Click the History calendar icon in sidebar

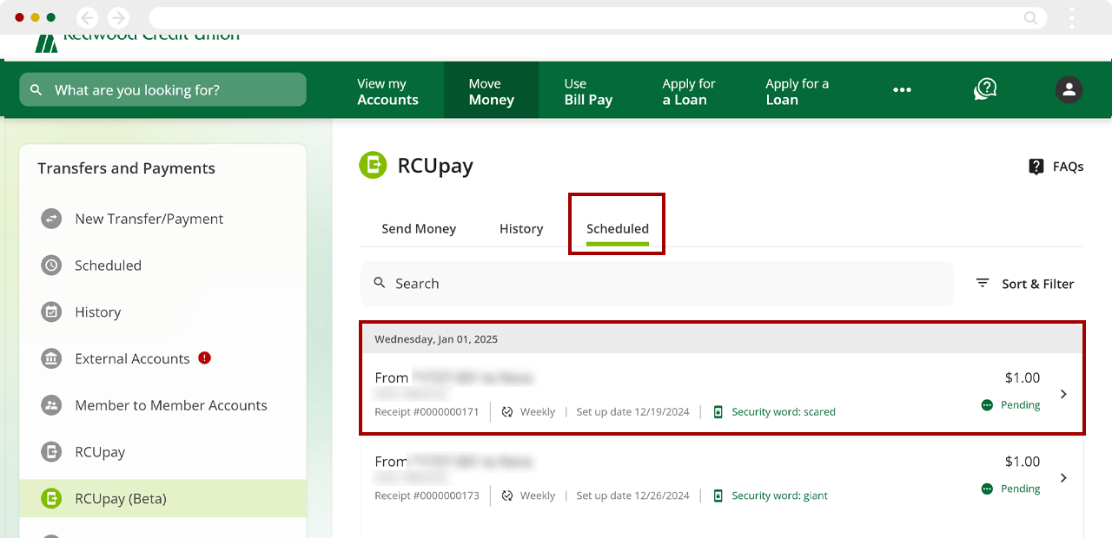pos(51,312)
